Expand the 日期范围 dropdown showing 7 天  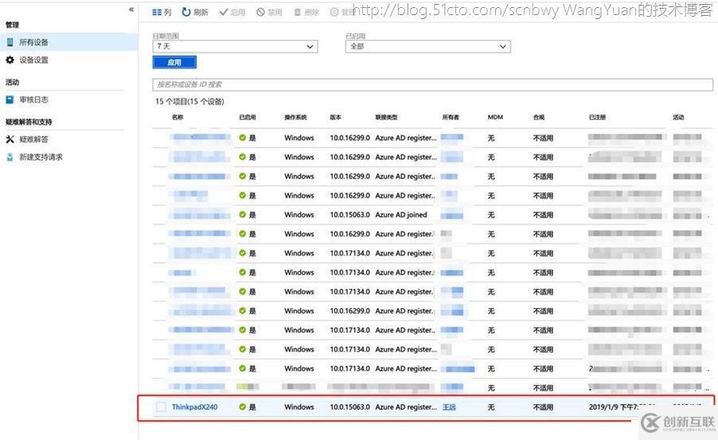pyautogui.click(x=235, y=46)
